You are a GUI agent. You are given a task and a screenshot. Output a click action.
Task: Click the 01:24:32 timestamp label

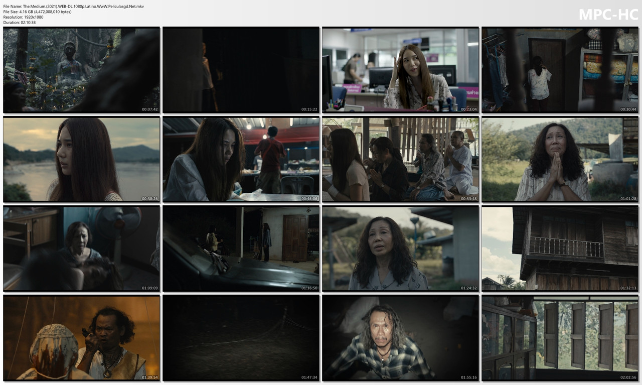tap(469, 288)
